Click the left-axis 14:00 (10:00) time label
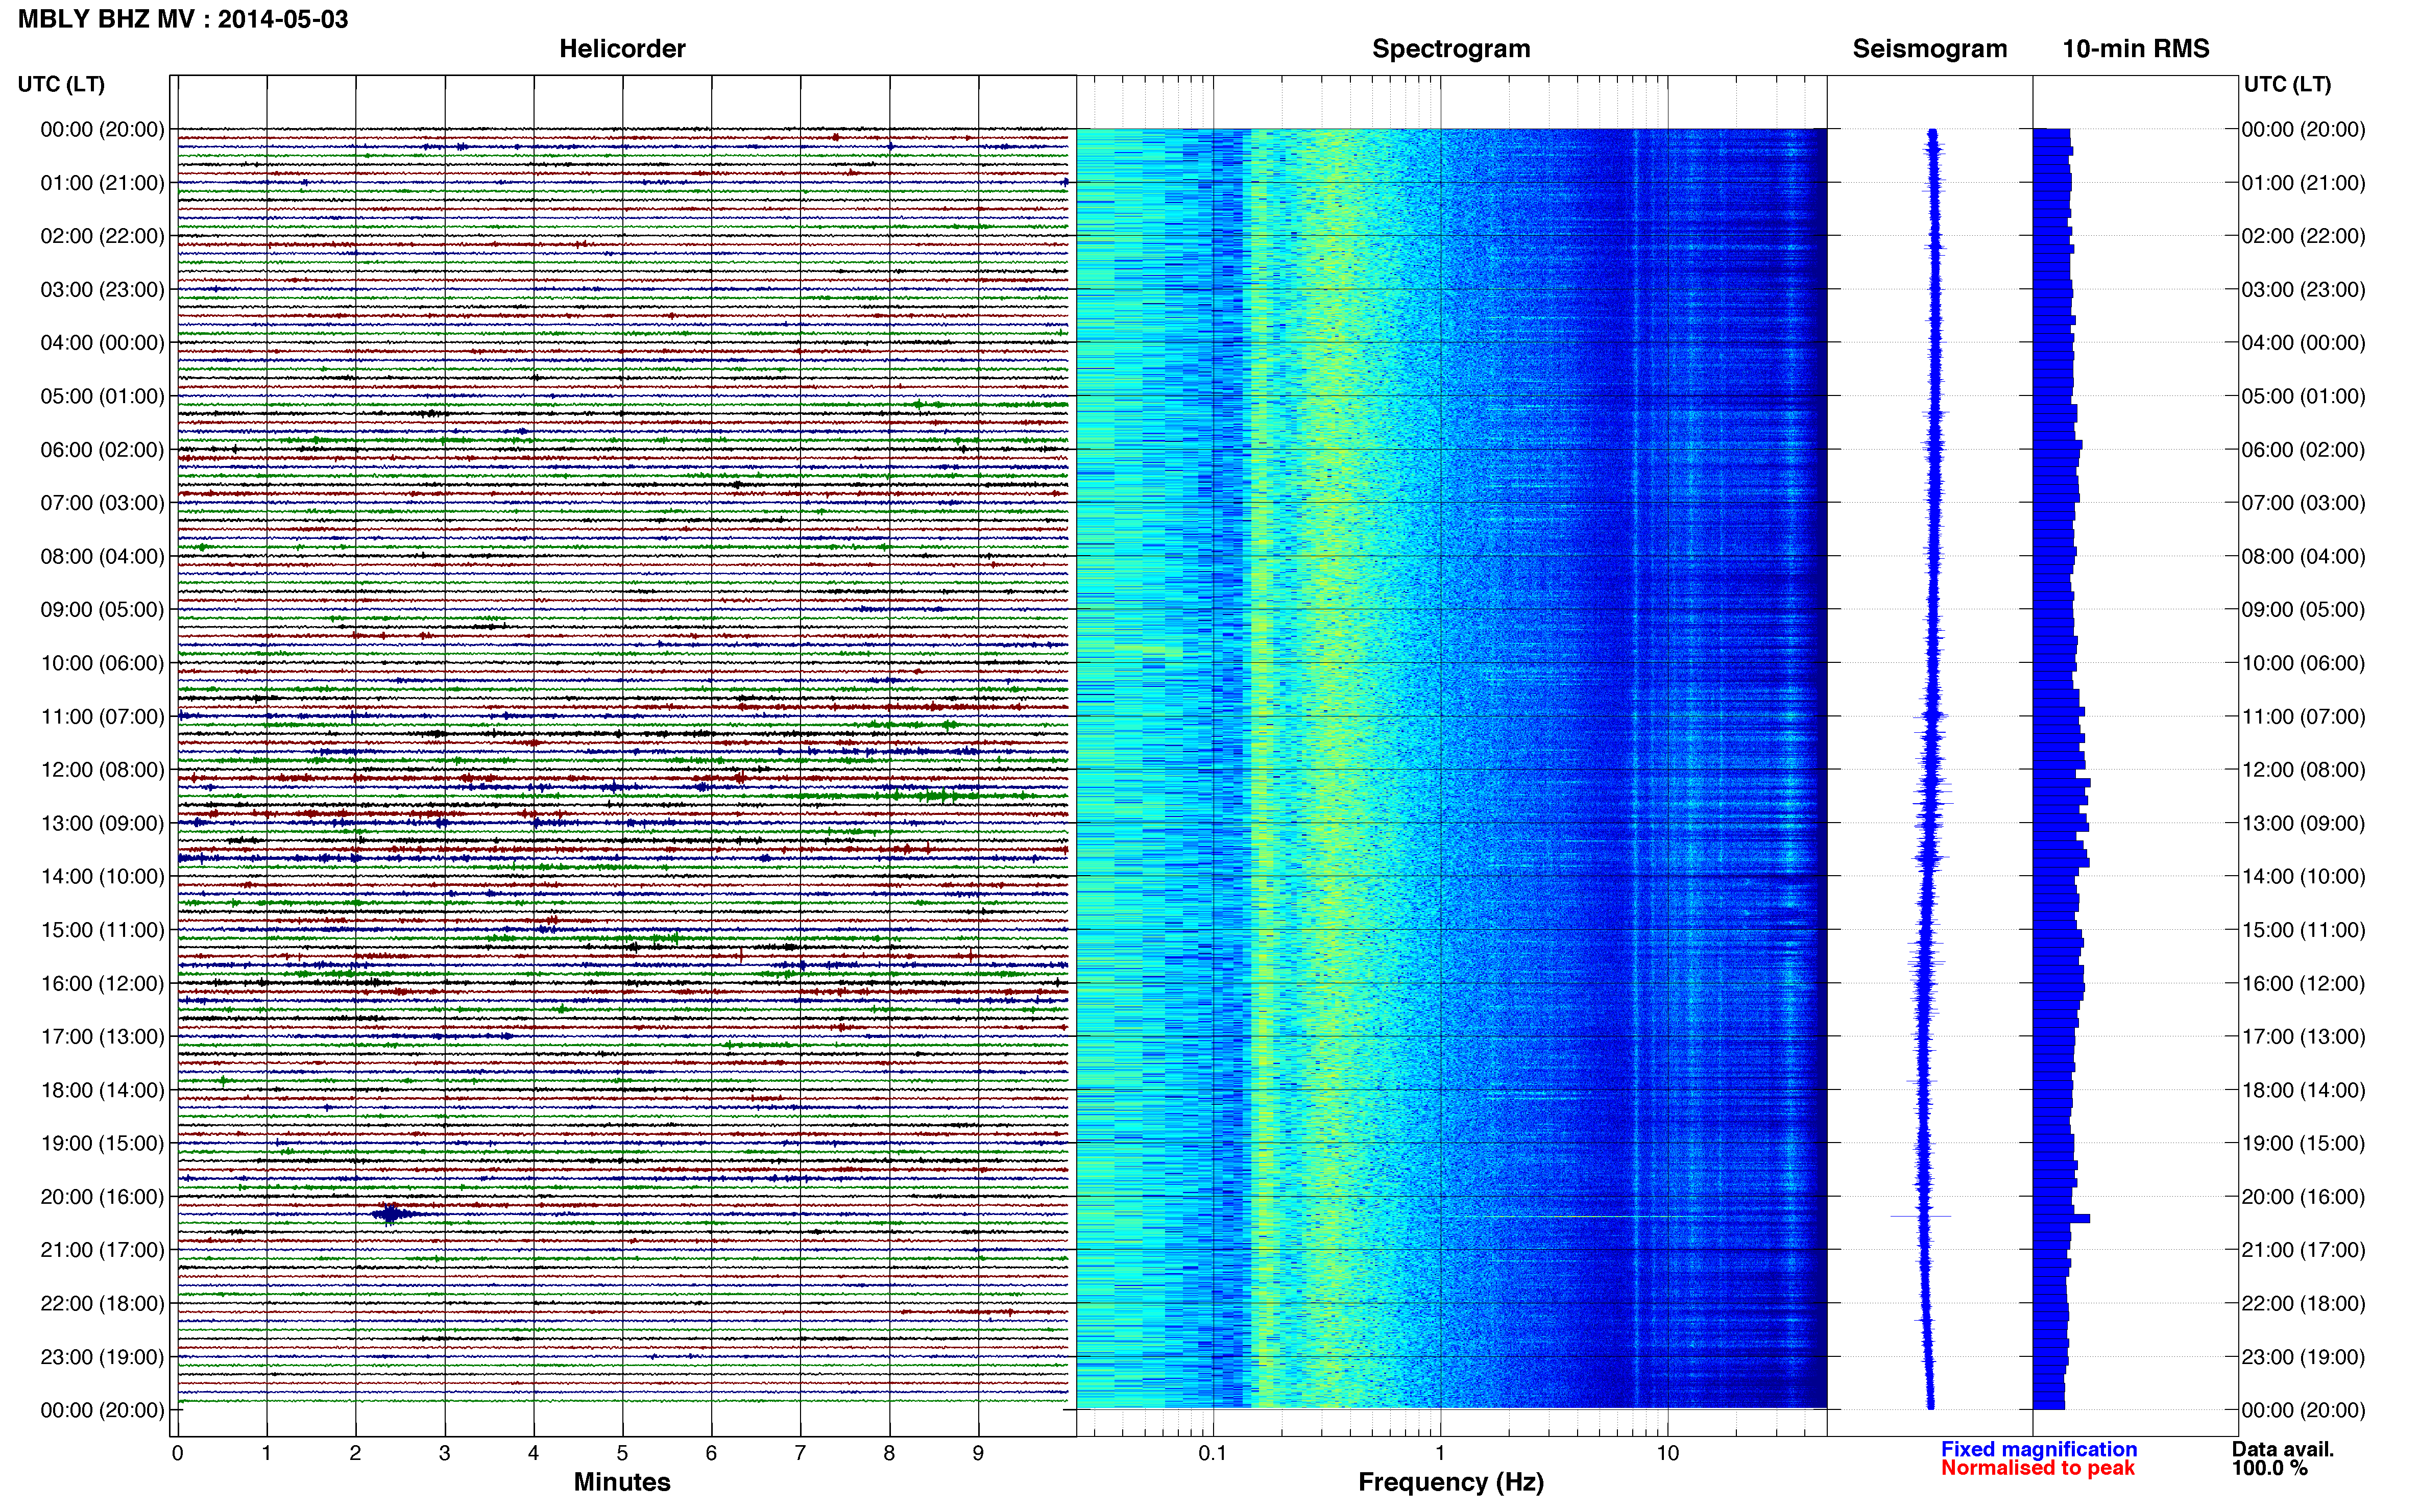 (x=102, y=877)
